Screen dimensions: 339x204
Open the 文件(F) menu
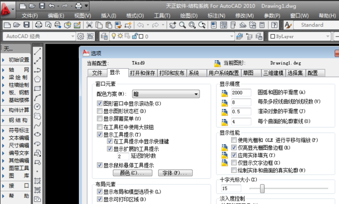(x=30, y=16)
